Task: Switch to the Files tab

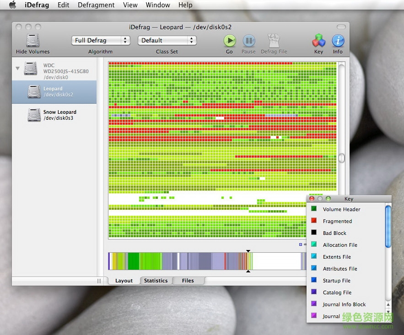Action: tap(188, 281)
